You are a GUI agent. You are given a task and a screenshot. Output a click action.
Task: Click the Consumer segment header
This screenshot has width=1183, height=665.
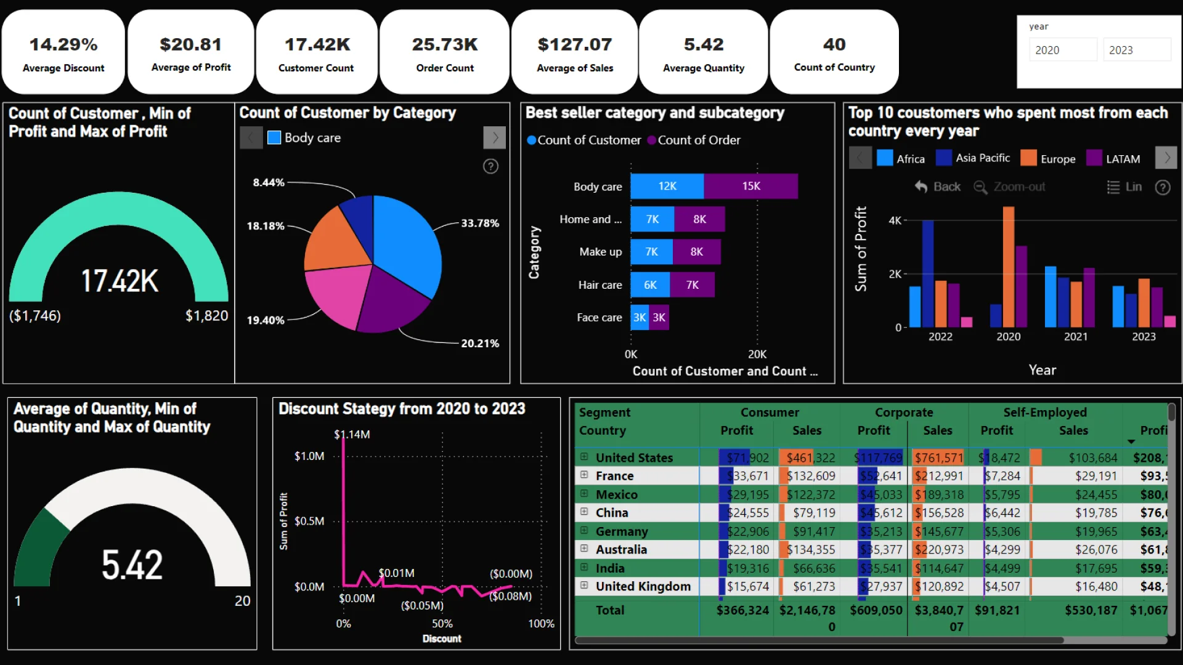(x=770, y=413)
